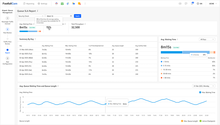Select the 04 Apr 2025 (Fri) row
This screenshot has height=125, width=220.
tap(87, 66)
